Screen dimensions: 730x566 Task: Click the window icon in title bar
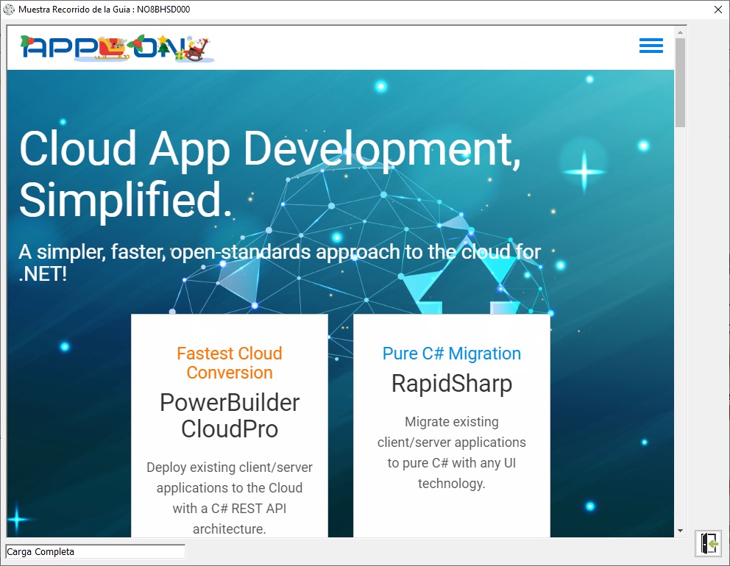(9, 10)
